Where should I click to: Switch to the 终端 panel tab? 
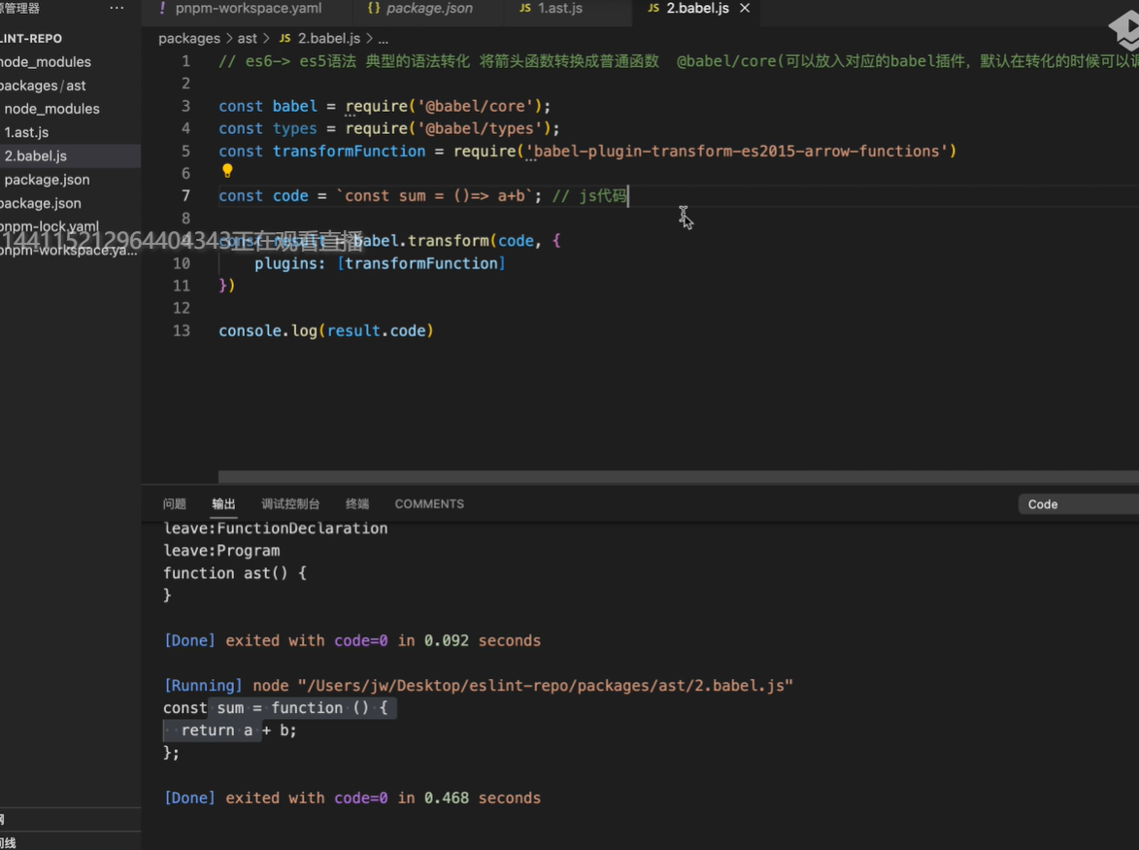click(357, 504)
